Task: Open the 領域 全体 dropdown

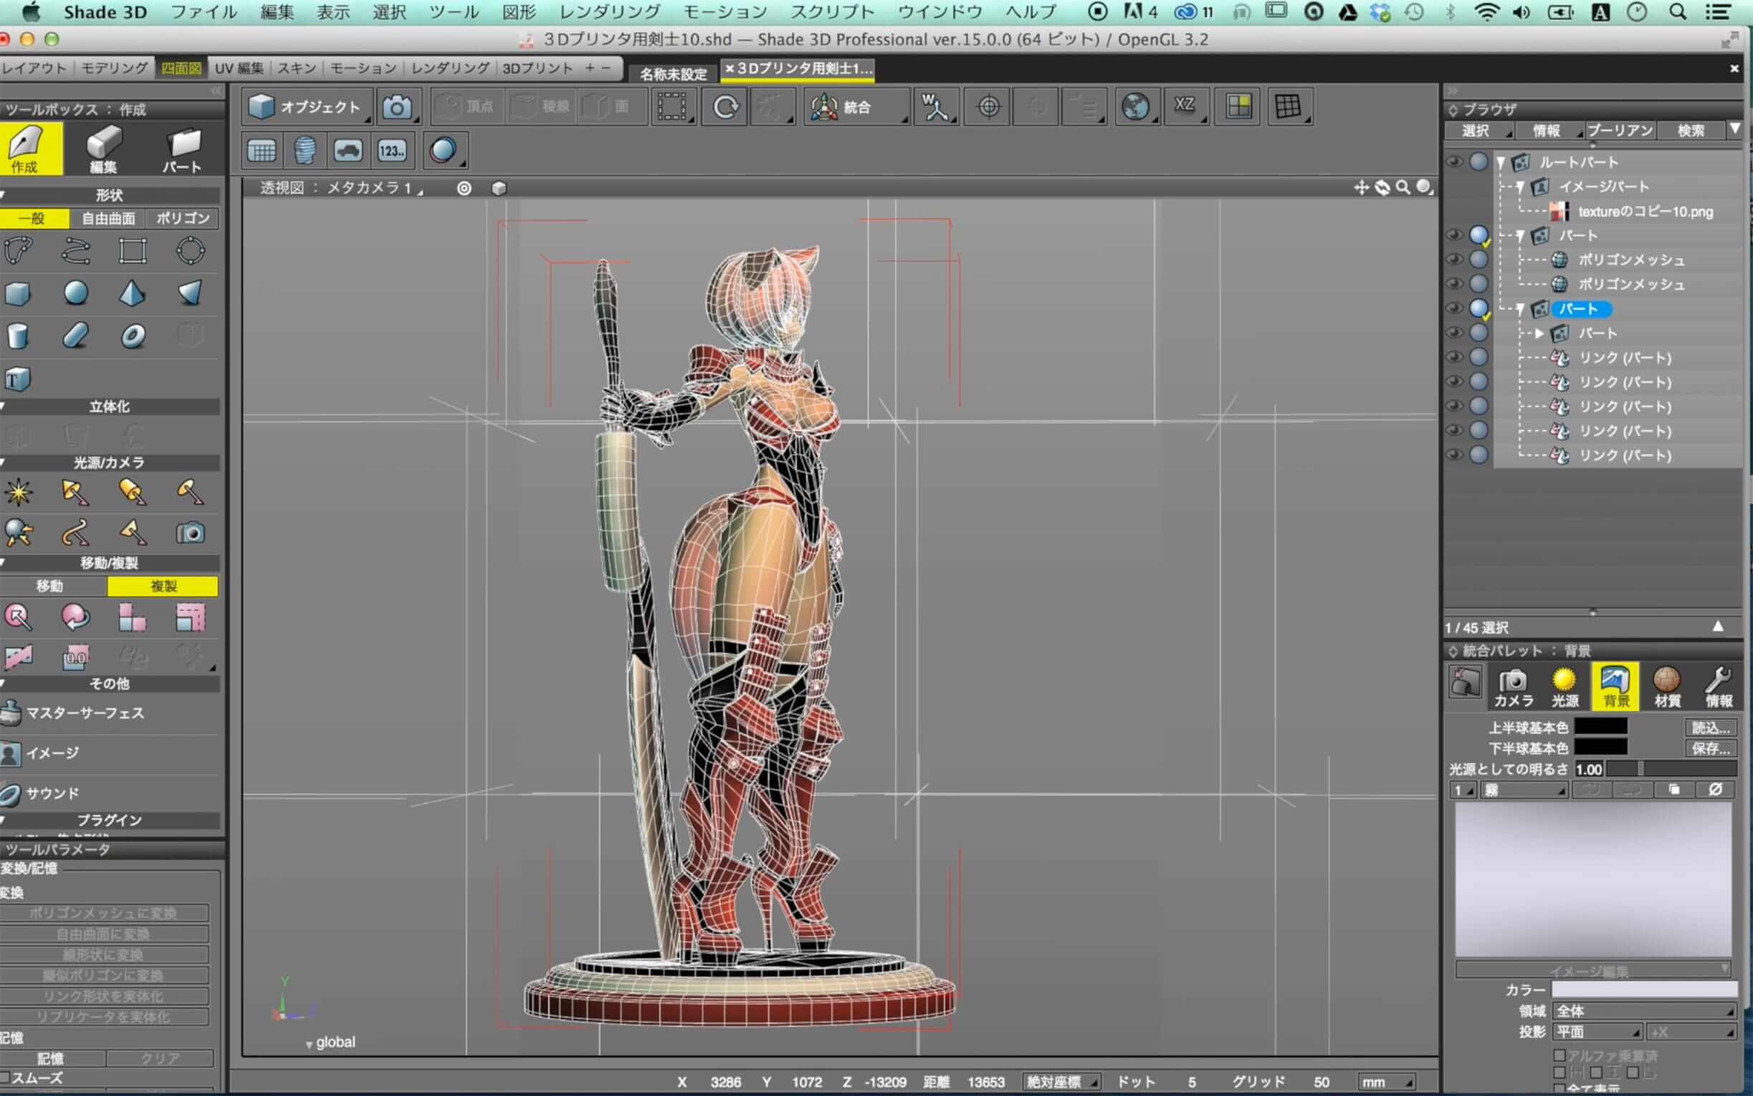Action: tap(1644, 1011)
